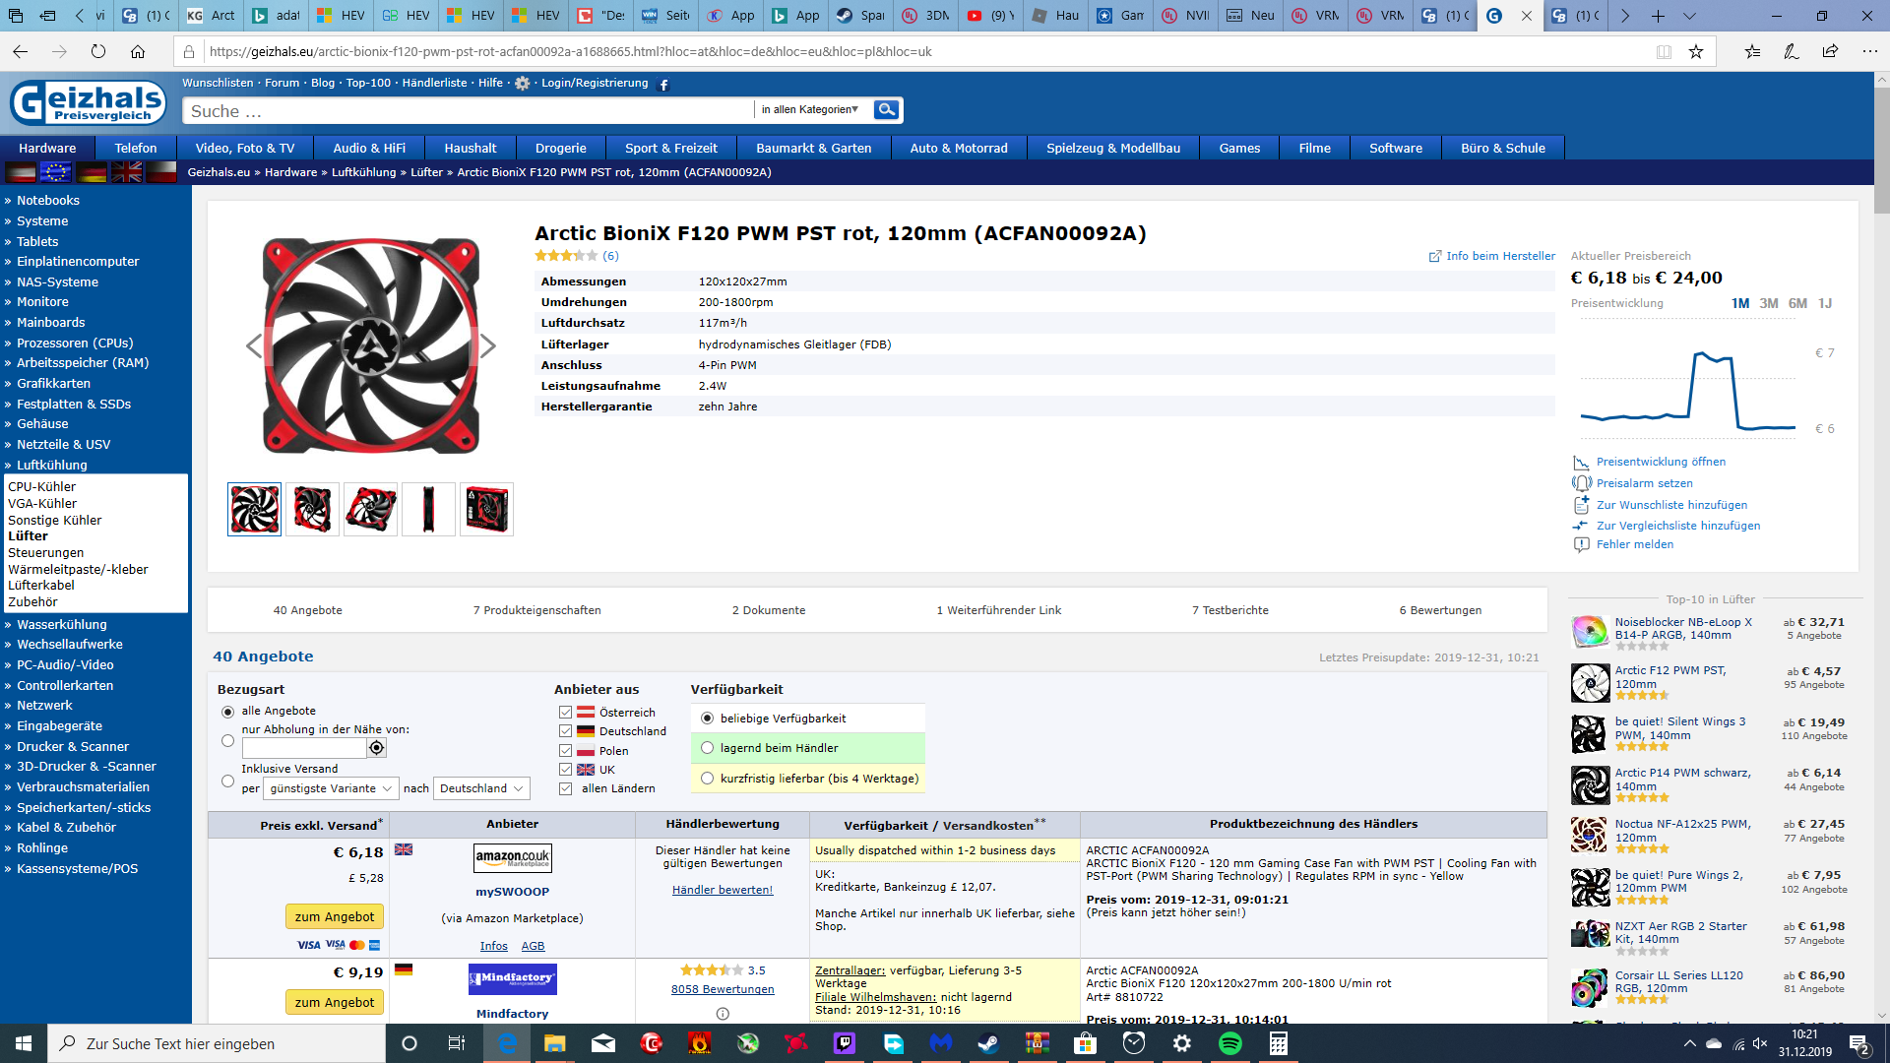1890x1063 pixels.
Task: Toggle the Polen vendor checkbox
Action: pos(565,751)
